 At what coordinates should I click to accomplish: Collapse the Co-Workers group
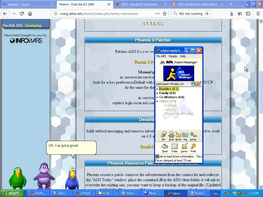pyautogui.click(x=157, y=97)
